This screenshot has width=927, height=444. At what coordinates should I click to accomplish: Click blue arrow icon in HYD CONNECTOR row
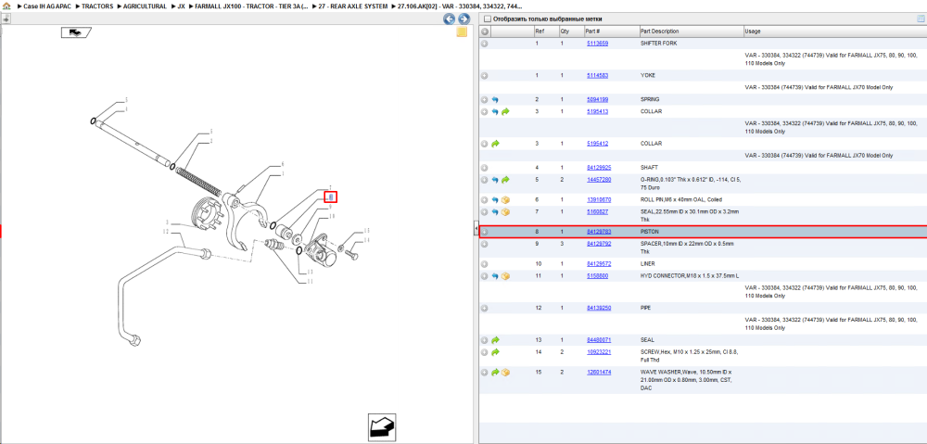[495, 276]
